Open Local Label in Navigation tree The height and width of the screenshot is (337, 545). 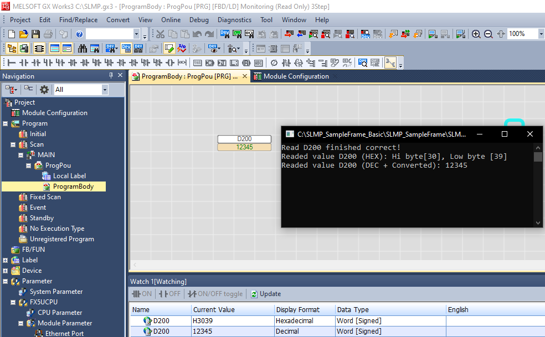69,176
